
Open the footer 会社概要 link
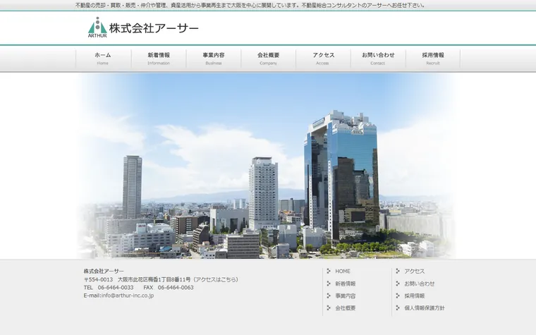[346, 307]
